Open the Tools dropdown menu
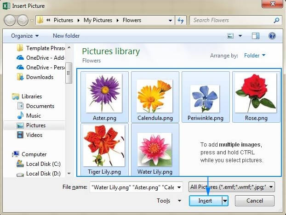Image resolution: width=286 pixels, height=215 pixels. point(169,201)
